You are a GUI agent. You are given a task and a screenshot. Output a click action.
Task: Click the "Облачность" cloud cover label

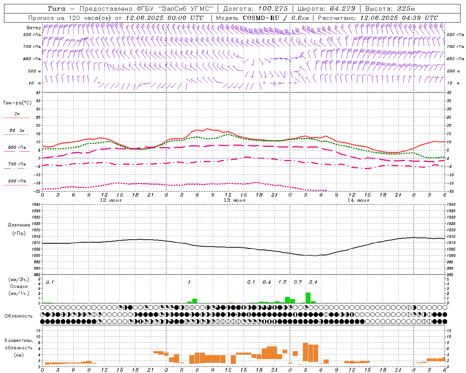tap(19, 316)
